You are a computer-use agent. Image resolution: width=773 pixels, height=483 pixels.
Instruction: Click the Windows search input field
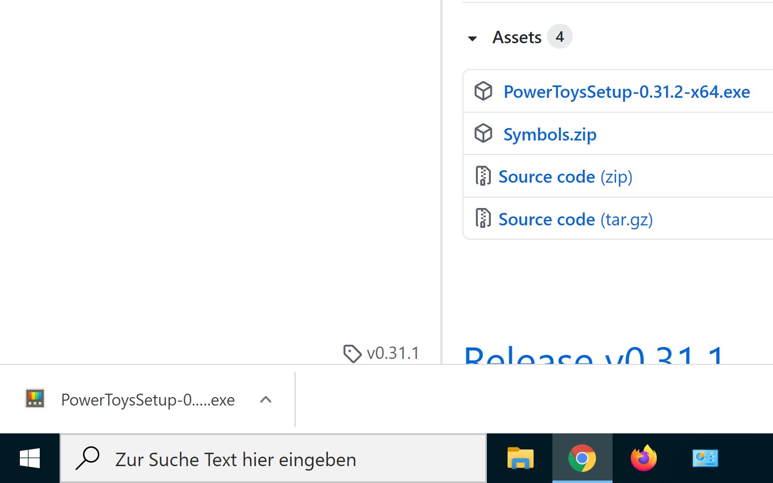pos(273,458)
